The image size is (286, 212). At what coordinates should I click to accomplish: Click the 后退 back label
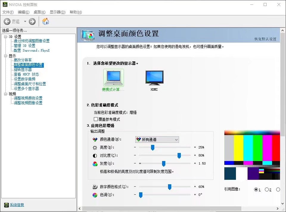click(x=16, y=21)
